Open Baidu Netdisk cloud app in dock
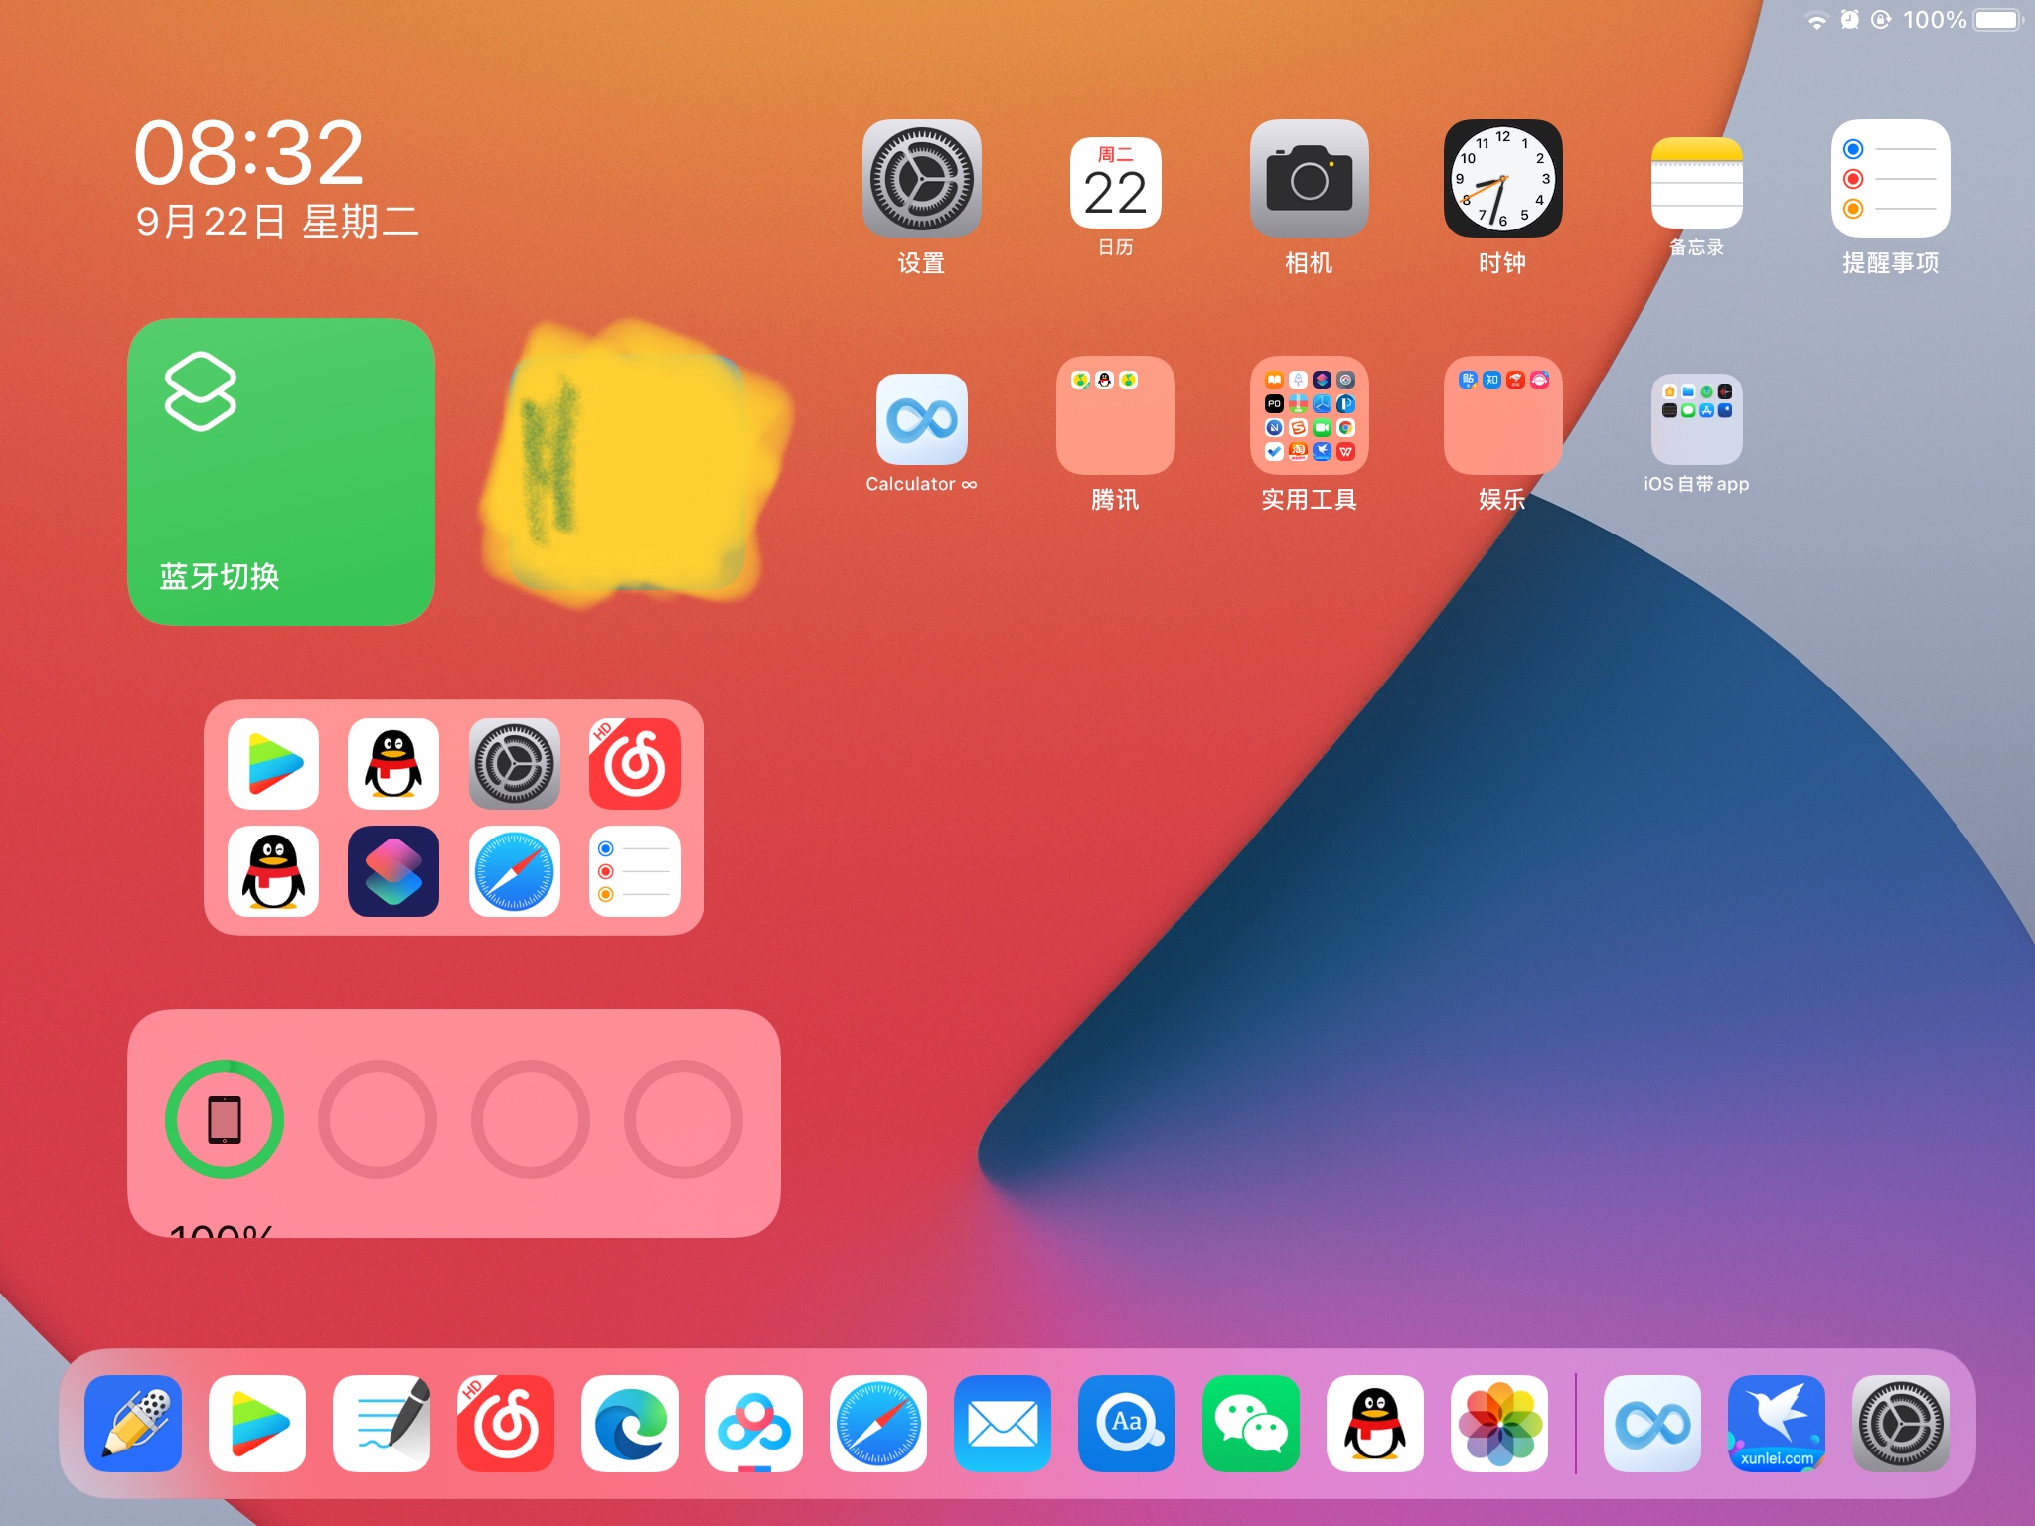The height and width of the screenshot is (1526, 2035). click(754, 1424)
